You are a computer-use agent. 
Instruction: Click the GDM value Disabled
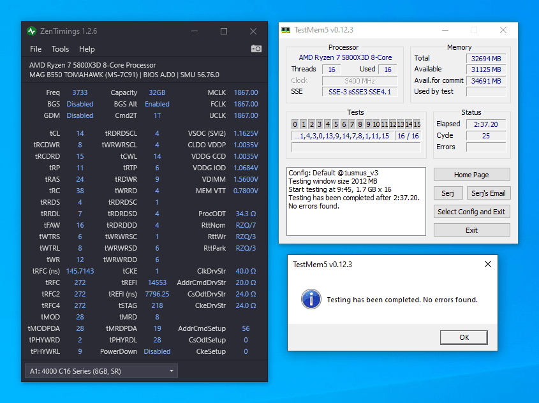click(80, 116)
